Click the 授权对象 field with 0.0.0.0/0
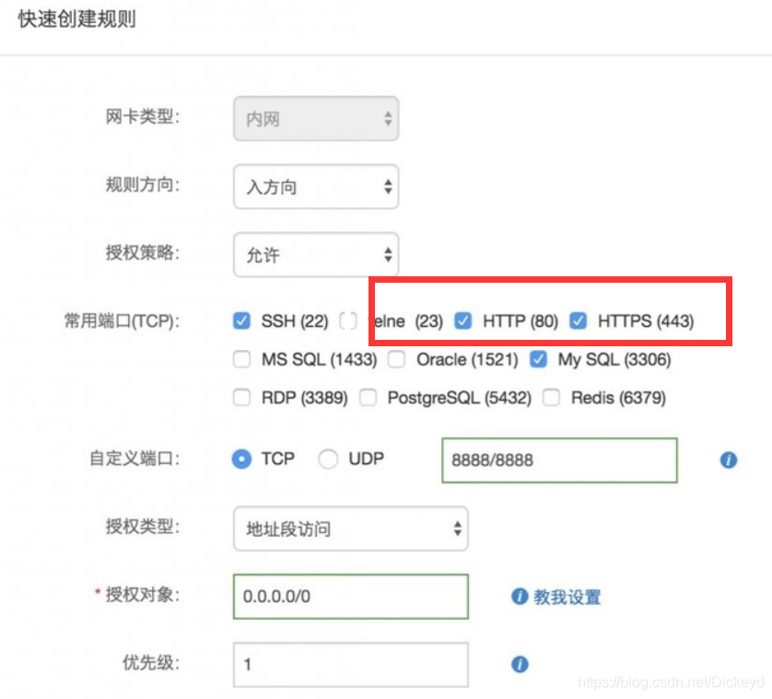The height and width of the screenshot is (699, 772). tap(351, 596)
